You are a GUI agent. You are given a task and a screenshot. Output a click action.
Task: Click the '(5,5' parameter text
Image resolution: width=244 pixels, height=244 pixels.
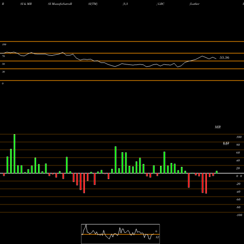[x=125, y=4]
